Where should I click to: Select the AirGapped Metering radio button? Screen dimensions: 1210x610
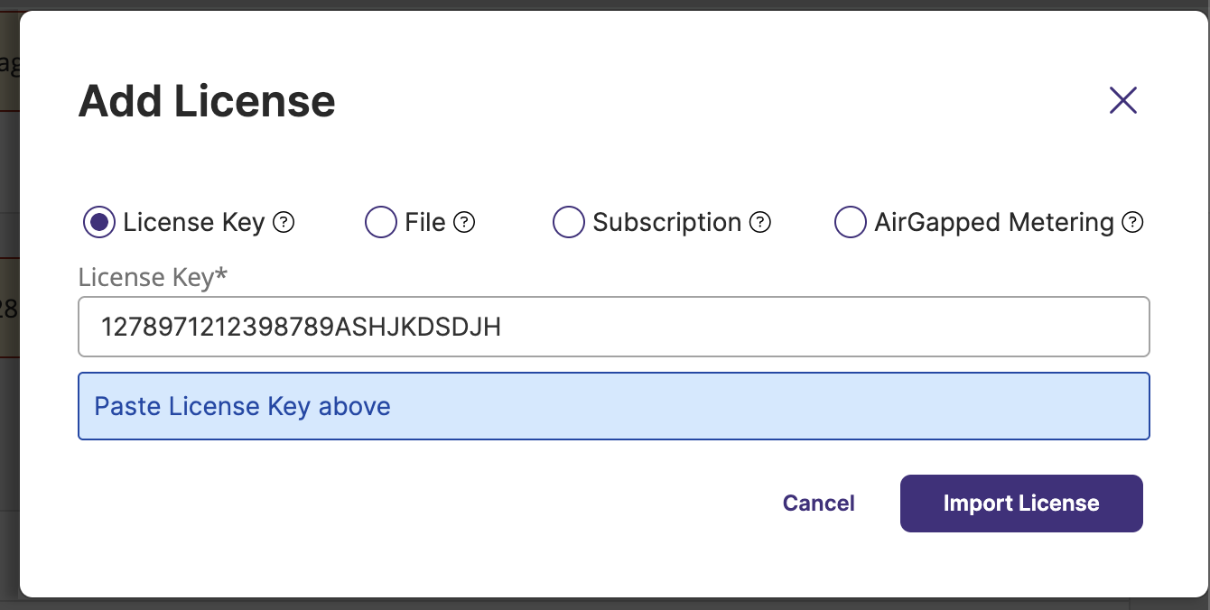pos(851,222)
